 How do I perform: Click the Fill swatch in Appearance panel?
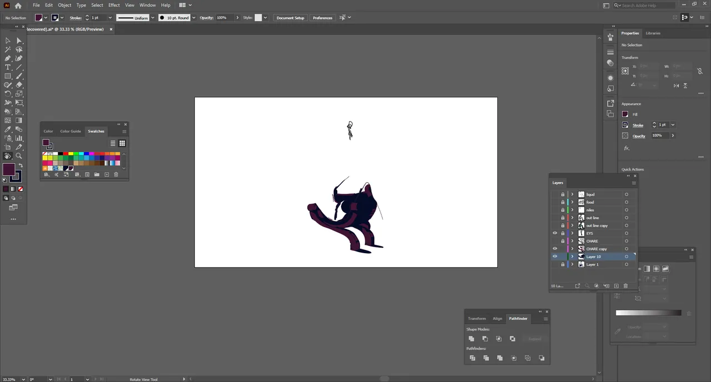coord(625,114)
